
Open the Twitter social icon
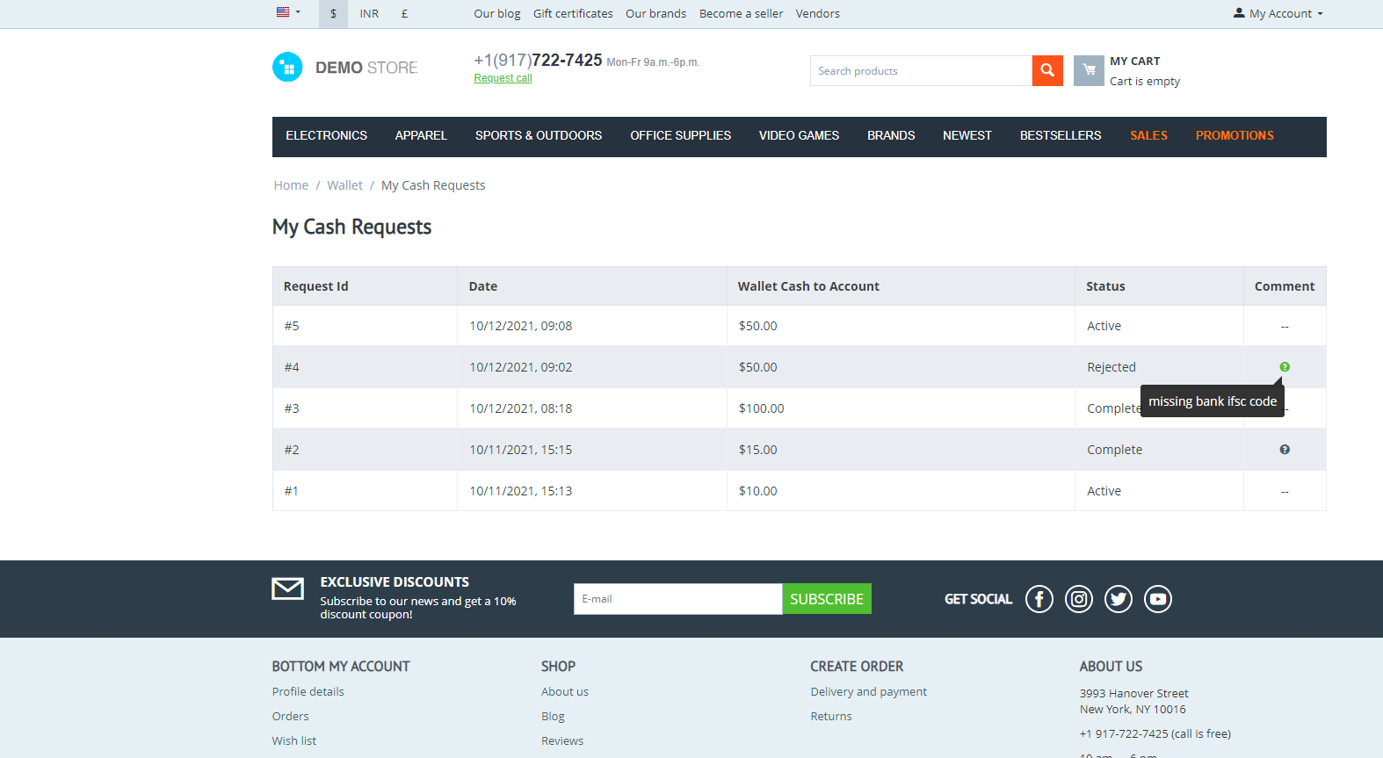click(1119, 599)
